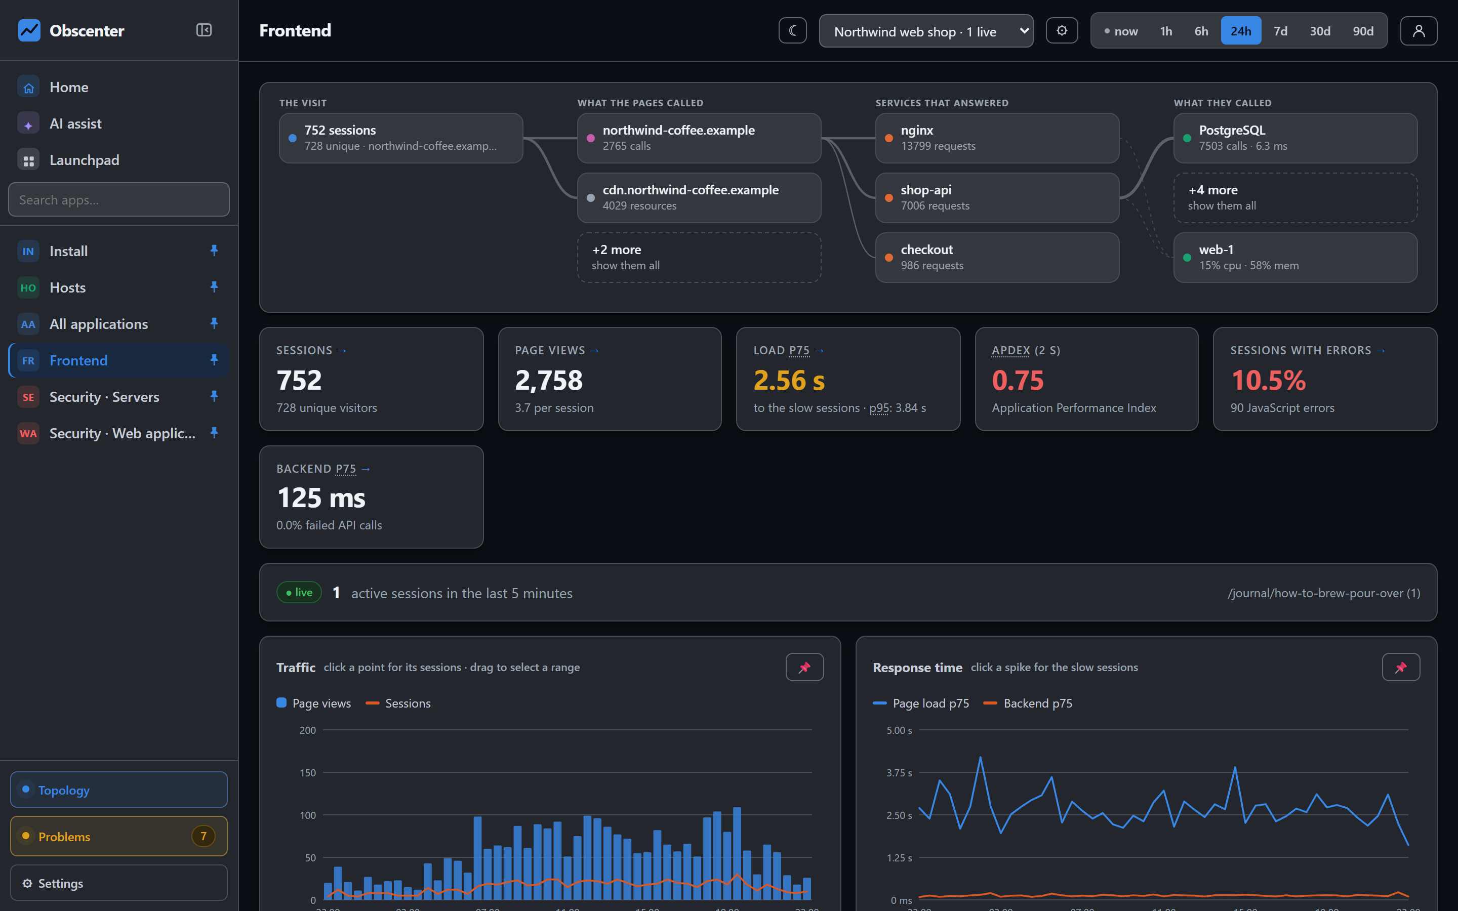The image size is (1458, 911).
Task: Select the 1h time range
Action: (1166, 31)
